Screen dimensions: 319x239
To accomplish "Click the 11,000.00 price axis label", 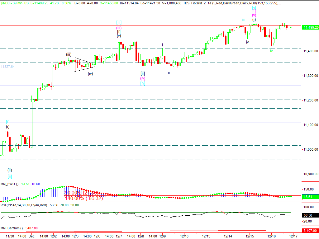I will (x=310, y=150).
